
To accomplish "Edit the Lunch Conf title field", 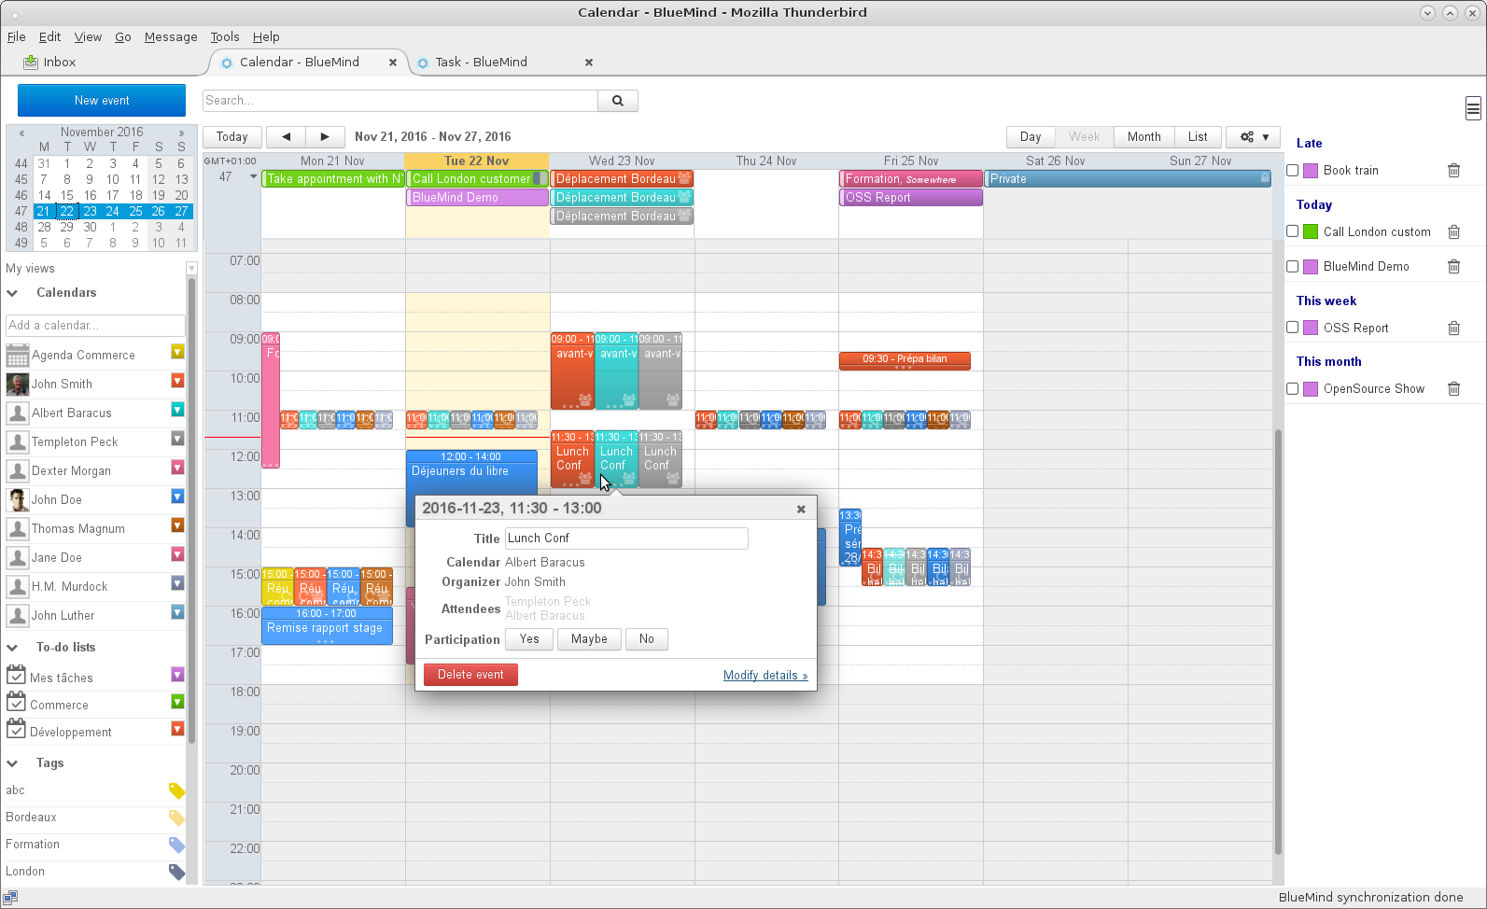I will point(626,538).
